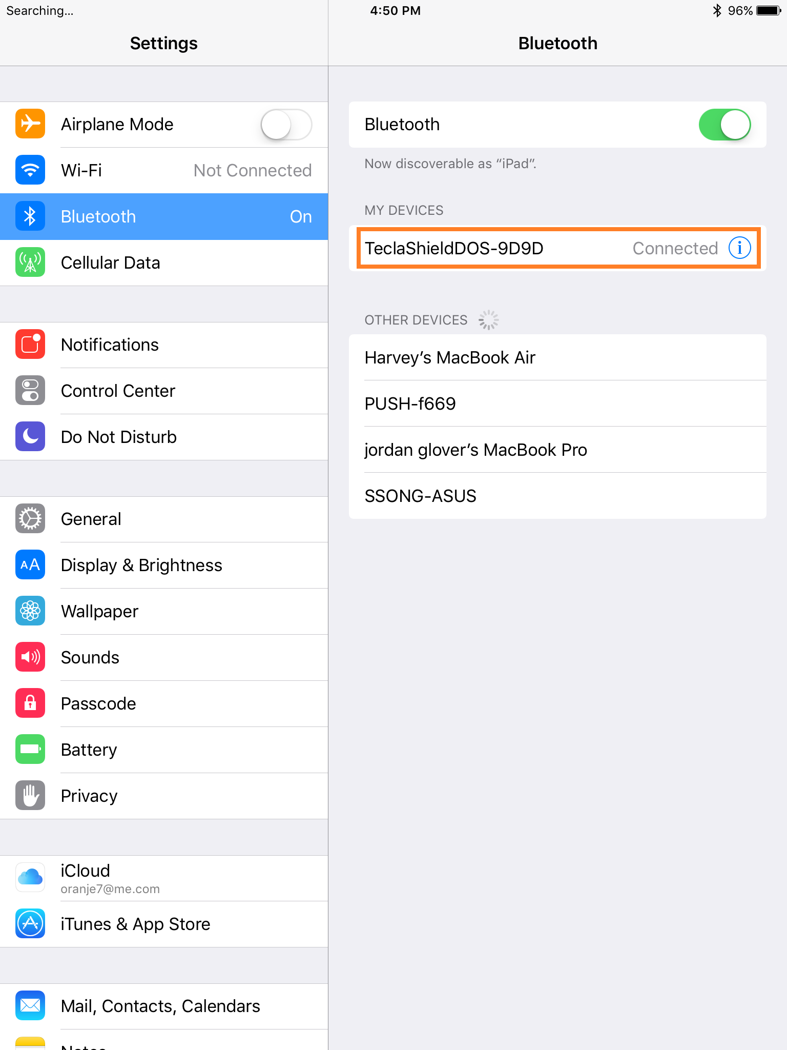
Task: Tap the info icon for TeclaShieldDOS-9D9D
Action: point(739,248)
